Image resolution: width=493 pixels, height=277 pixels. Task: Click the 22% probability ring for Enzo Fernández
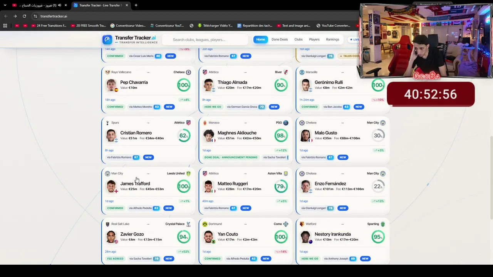[378, 186]
